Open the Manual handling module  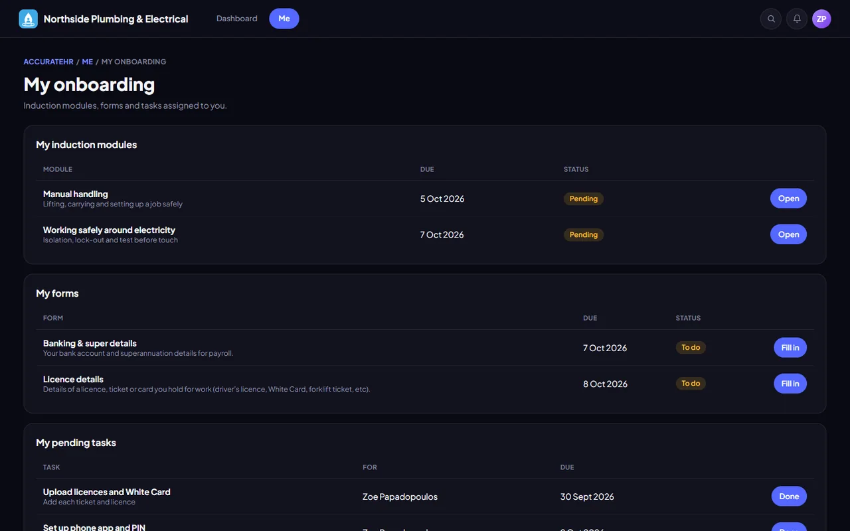(788, 198)
